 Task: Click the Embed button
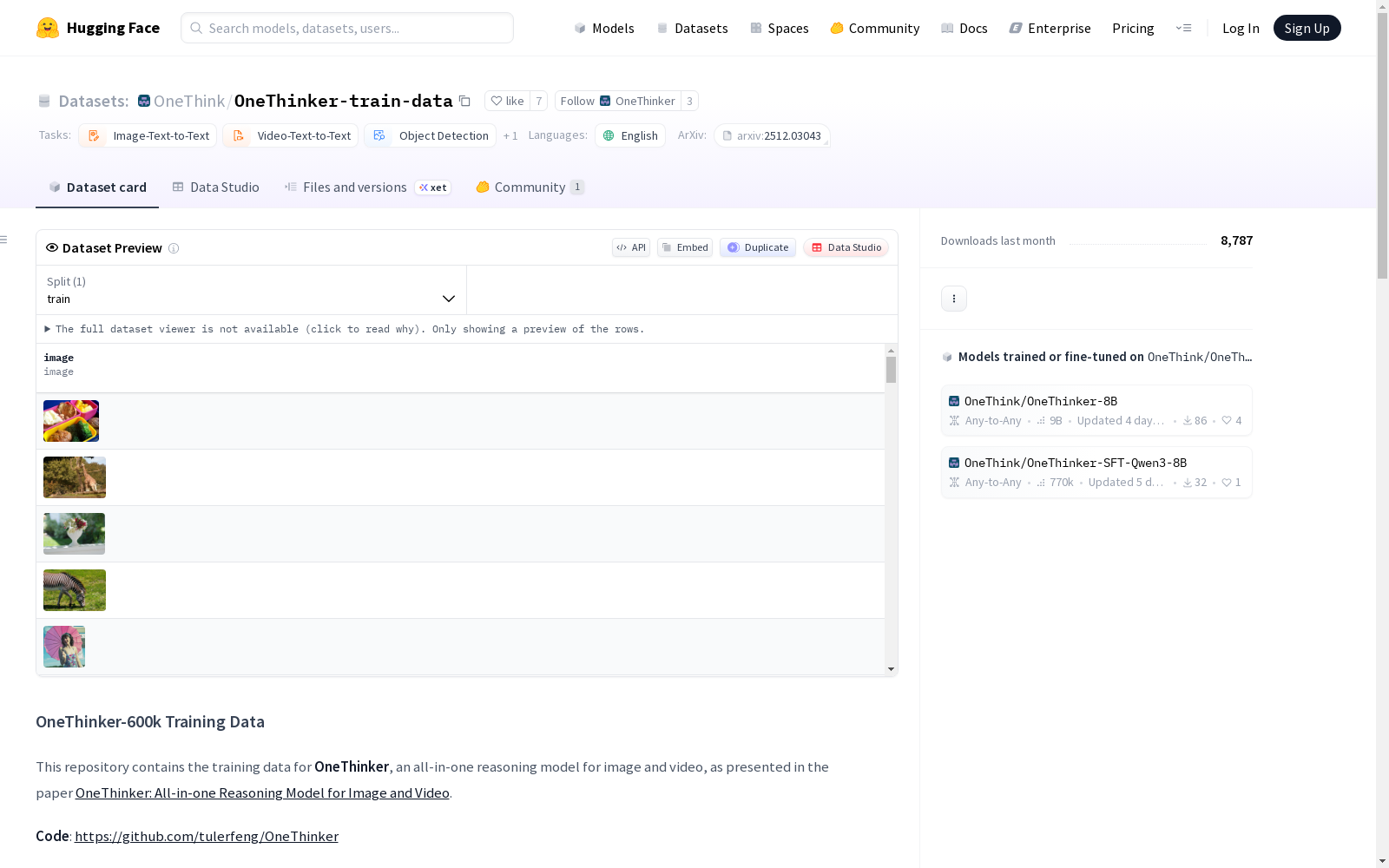click(685, 247)
